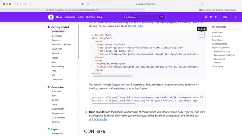Open the v5.3 version dropdown
242x136 pixels.
225,17
